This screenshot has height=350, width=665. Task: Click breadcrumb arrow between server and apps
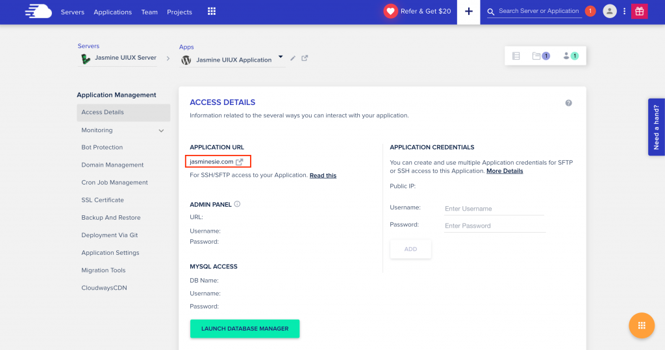click(168, 58)
